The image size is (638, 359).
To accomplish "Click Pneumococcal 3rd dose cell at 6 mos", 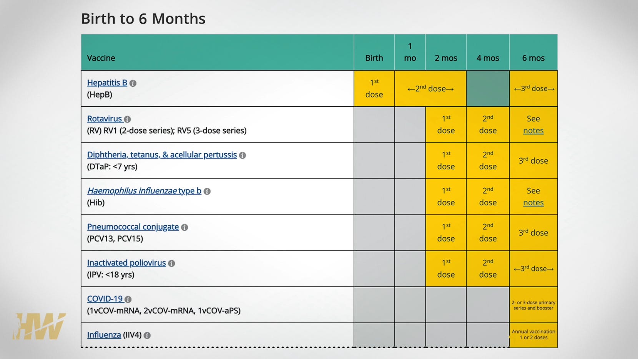I will tap(533, 233).
